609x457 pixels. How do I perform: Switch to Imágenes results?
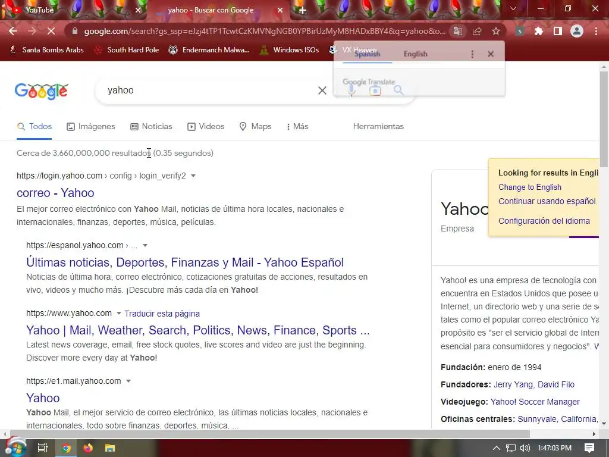pyautogui.click(x=91, y=126)
